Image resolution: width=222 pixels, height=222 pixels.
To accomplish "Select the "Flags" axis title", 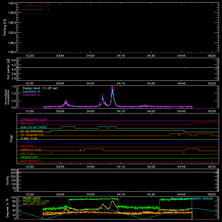I will click(11, 138).
